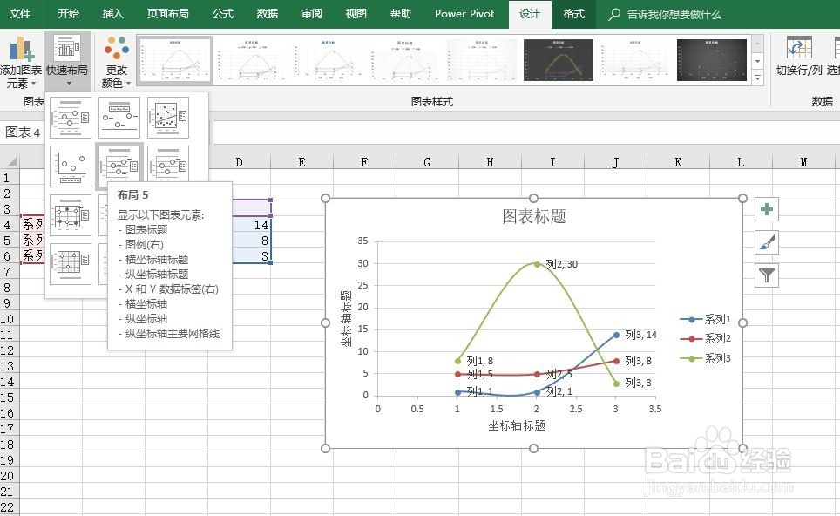Click the Quick Layout button
Viewport: 840px width, 516px height.
coord(67,62)
